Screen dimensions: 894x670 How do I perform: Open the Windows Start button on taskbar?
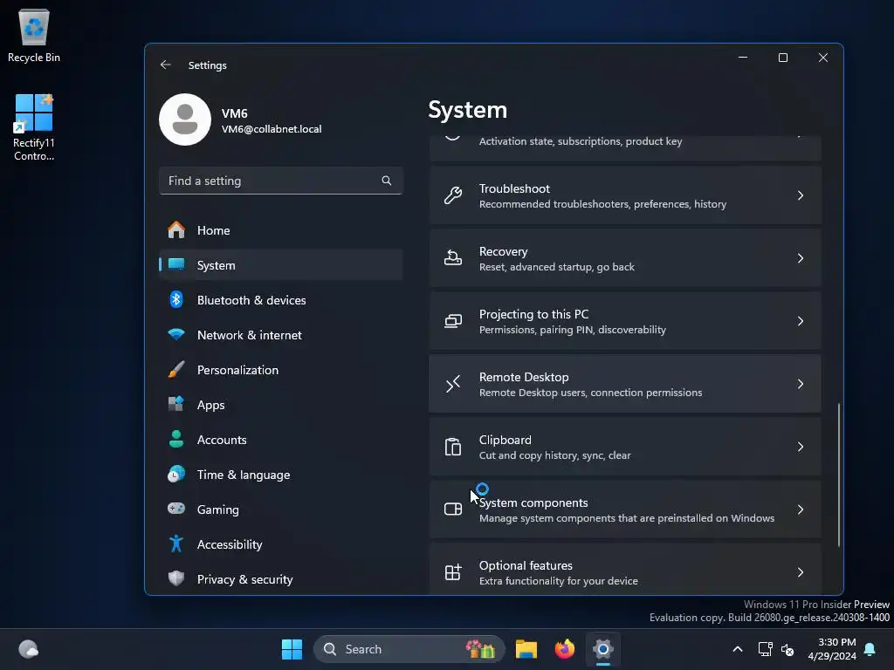292,649
